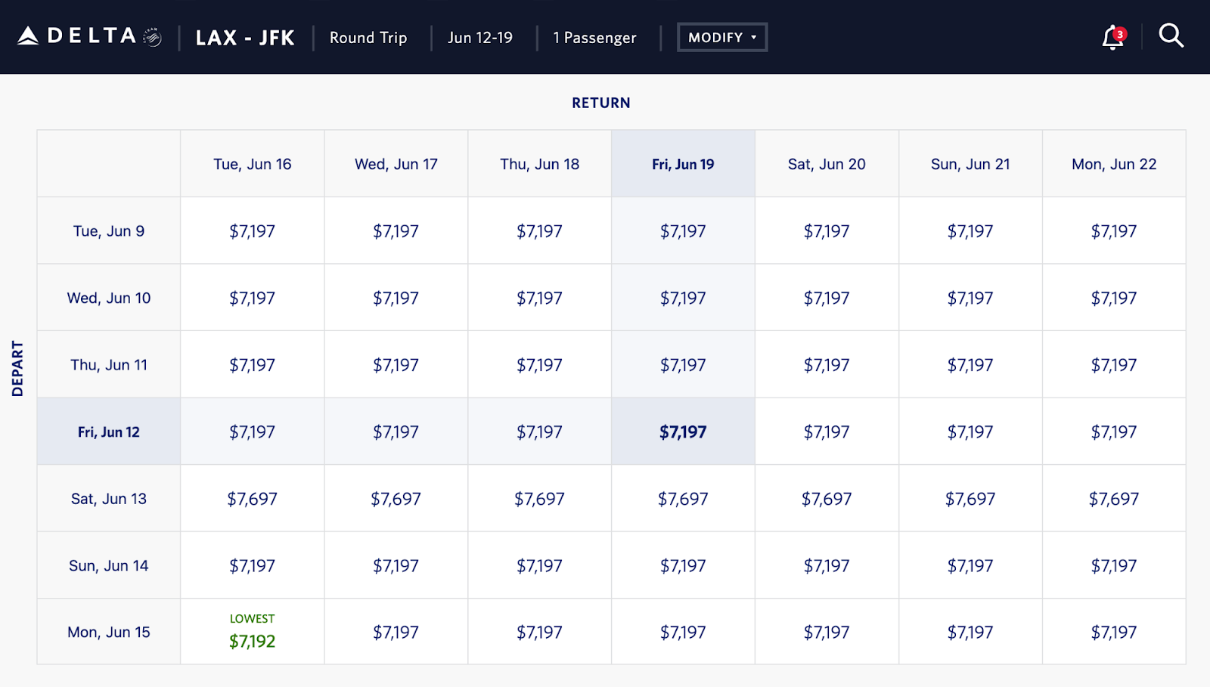Click the 1 Passenger text in header
This screenshot has height=687, width=1210.
click(x=594, y=38)
